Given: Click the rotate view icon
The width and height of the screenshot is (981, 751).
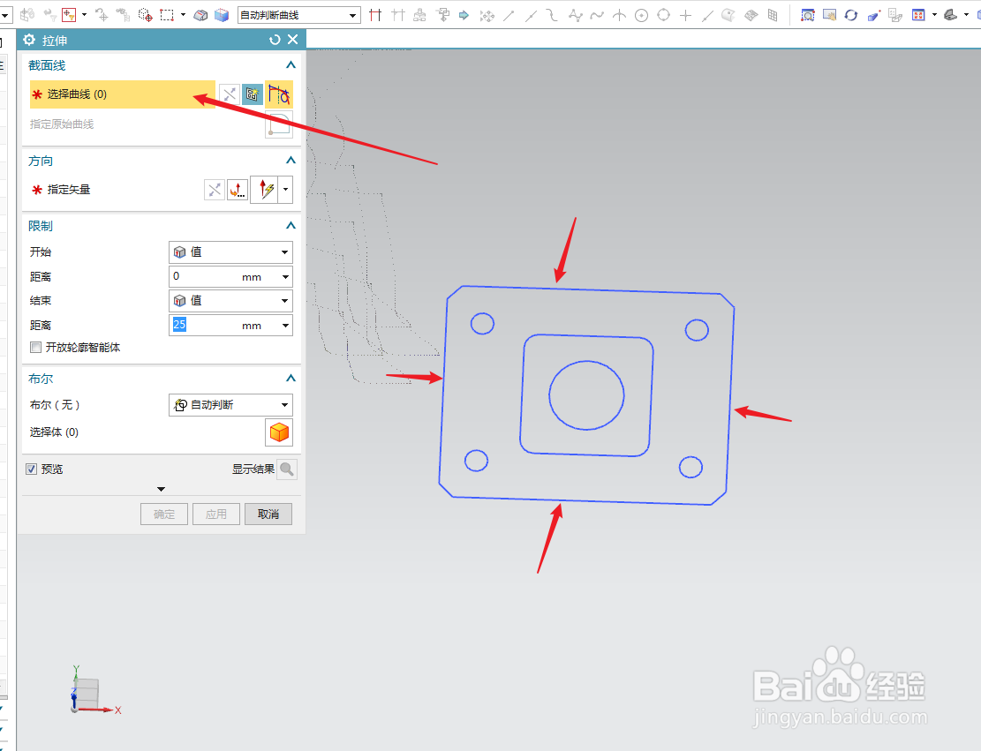Looking at the screenshot, I should pos(851,15).
